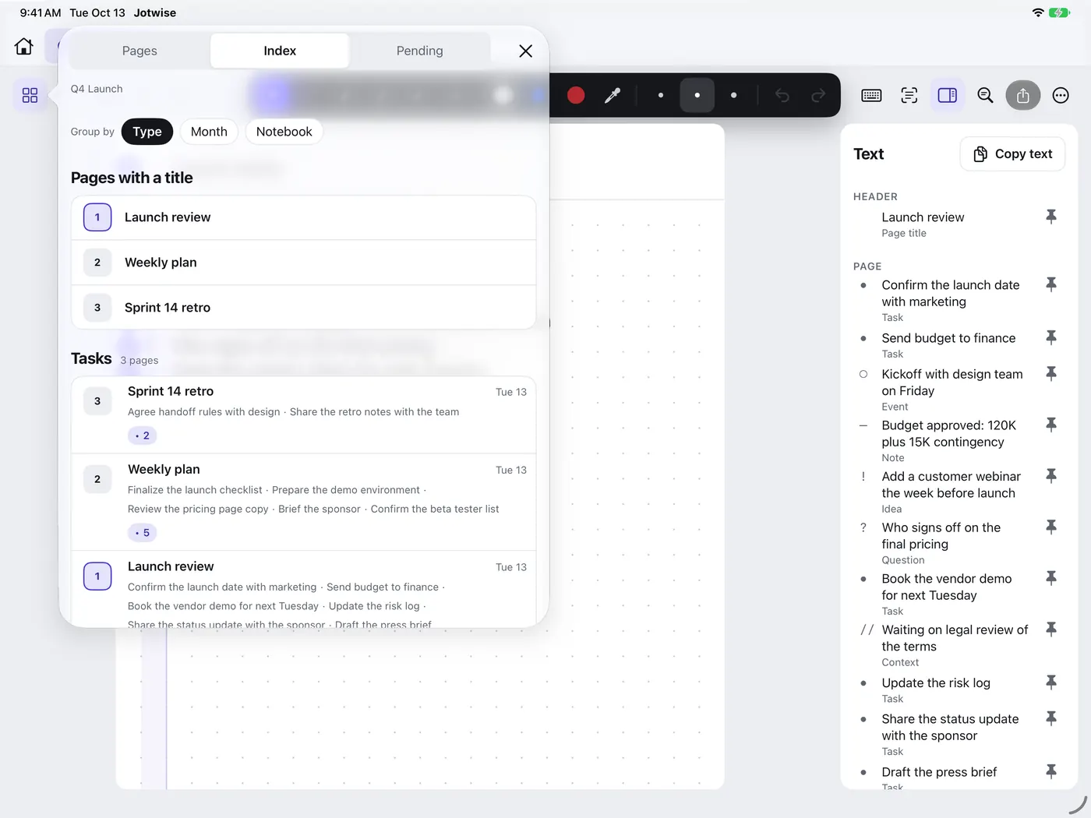Expand the 5 tasks count badge
The height and width of the screenshot is (818, 1091).
coord(143,533)
